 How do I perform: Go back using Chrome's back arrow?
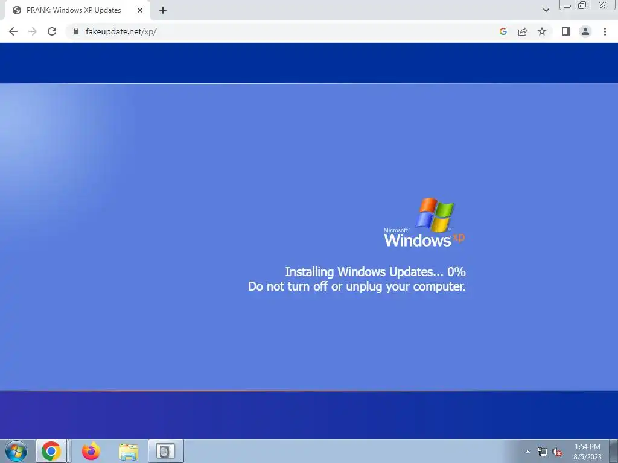click(13, 31)
